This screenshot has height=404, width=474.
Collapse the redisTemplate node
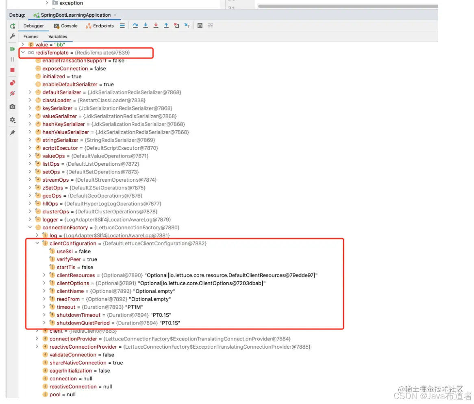(x=23, y=53)
